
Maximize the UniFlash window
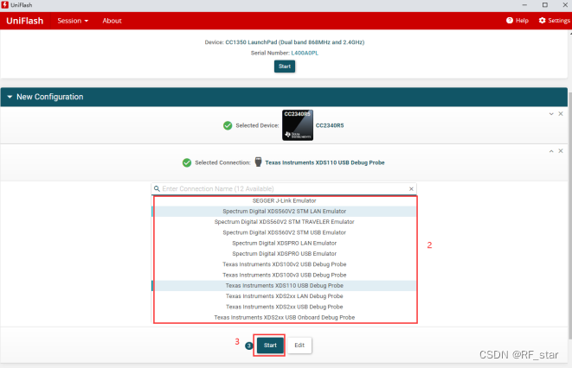pos(545,4)
